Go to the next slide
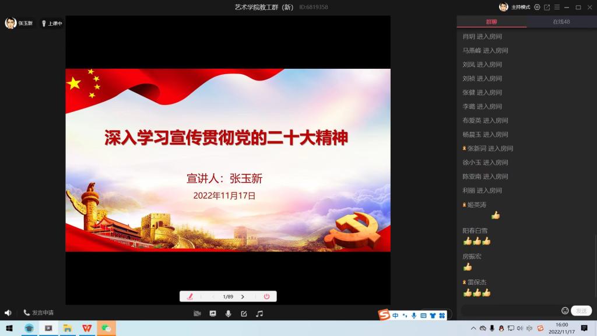The width and height of the screenshot is (597, 336). click(x=243, y=296)
